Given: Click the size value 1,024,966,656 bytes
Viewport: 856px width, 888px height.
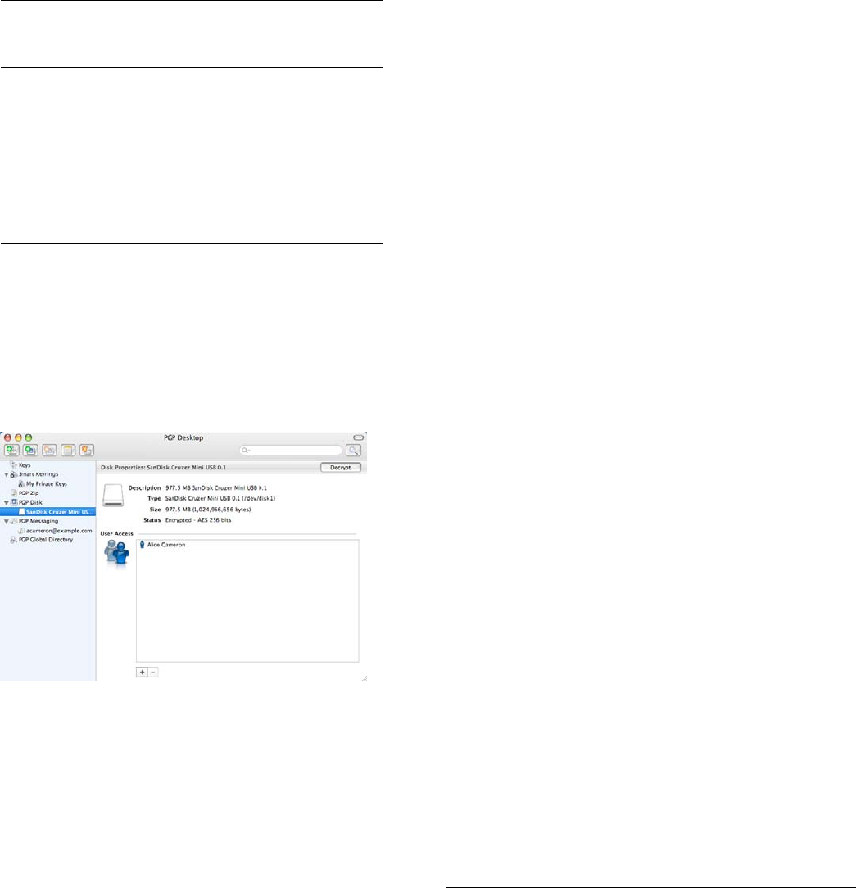Looking at the screenshot, I should pos(208,510).
